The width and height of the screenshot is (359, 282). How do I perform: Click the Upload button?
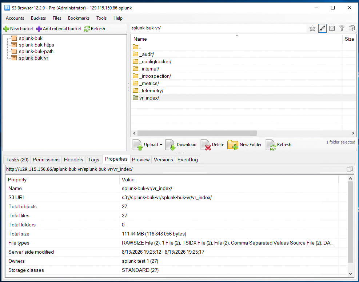(145, 145)
